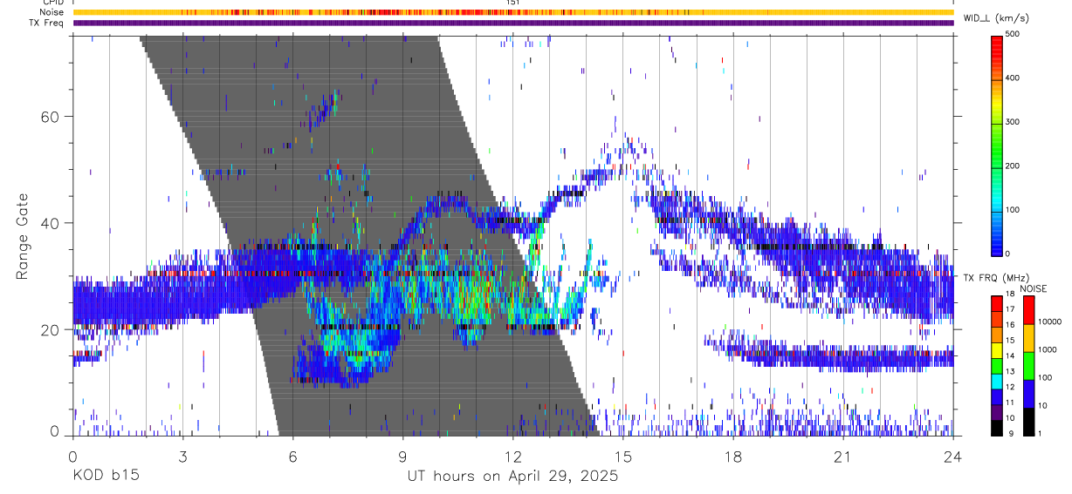Click the 300 label on width scale
Viewport: 1072px width, 494px height.
point(1013,122)
